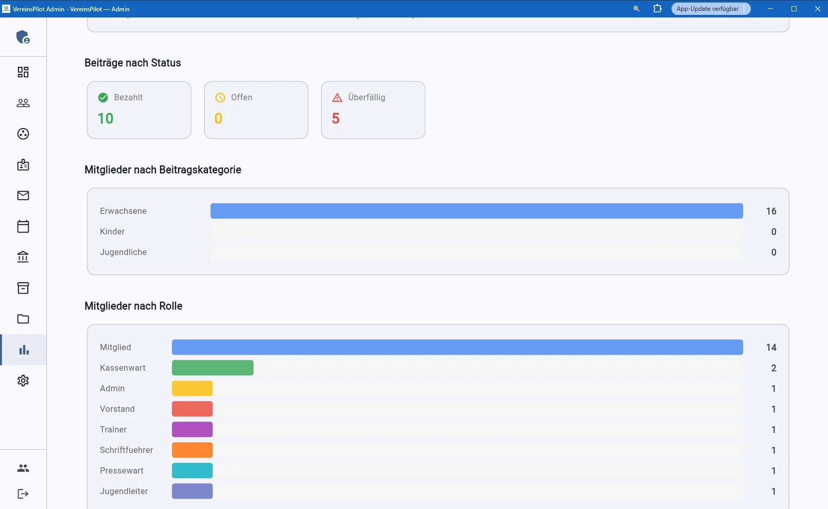Open the finances section
This screenshot has height=509, width=828.
[x=23, y=257]
